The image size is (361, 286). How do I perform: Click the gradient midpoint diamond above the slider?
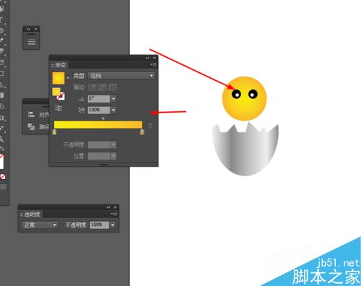pos(103,118)
